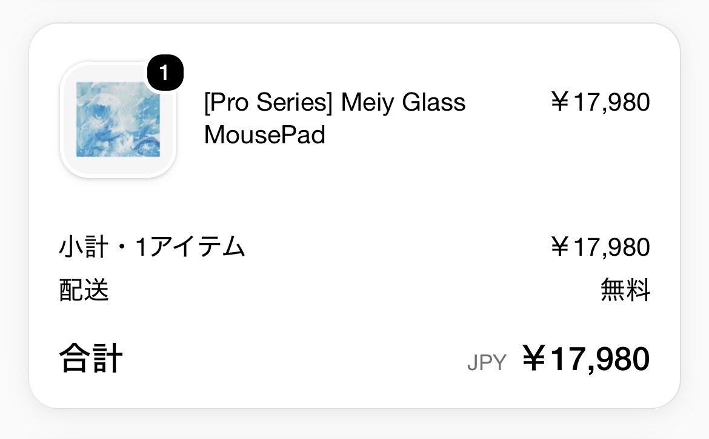Click the black quantity badge showing 1
This screenshot has width=709, height=439.
click(165, 73)
